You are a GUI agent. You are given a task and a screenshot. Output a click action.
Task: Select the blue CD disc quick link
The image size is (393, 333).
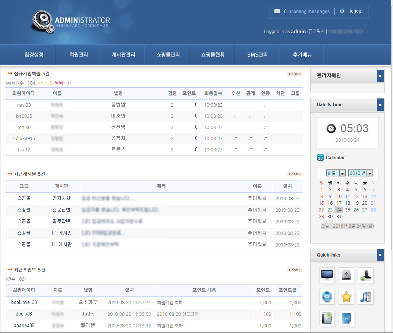tap(327, 297)
